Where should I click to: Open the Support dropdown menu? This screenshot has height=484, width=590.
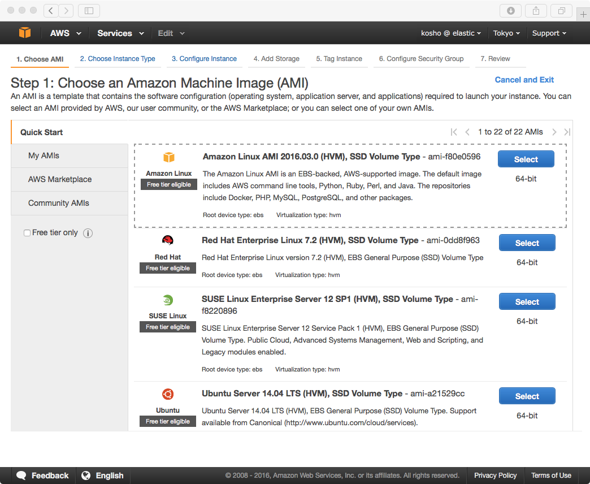549,33
